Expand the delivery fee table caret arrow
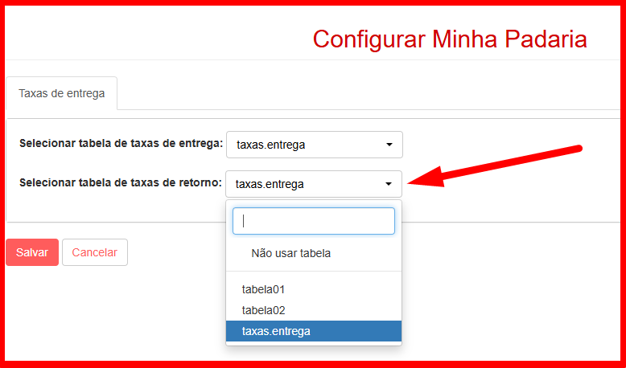The image size is (626, 368). coord(389,145)
